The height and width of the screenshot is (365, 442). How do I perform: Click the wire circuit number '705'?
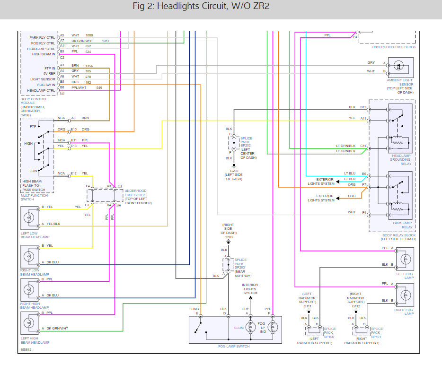(x=88, y=71)
